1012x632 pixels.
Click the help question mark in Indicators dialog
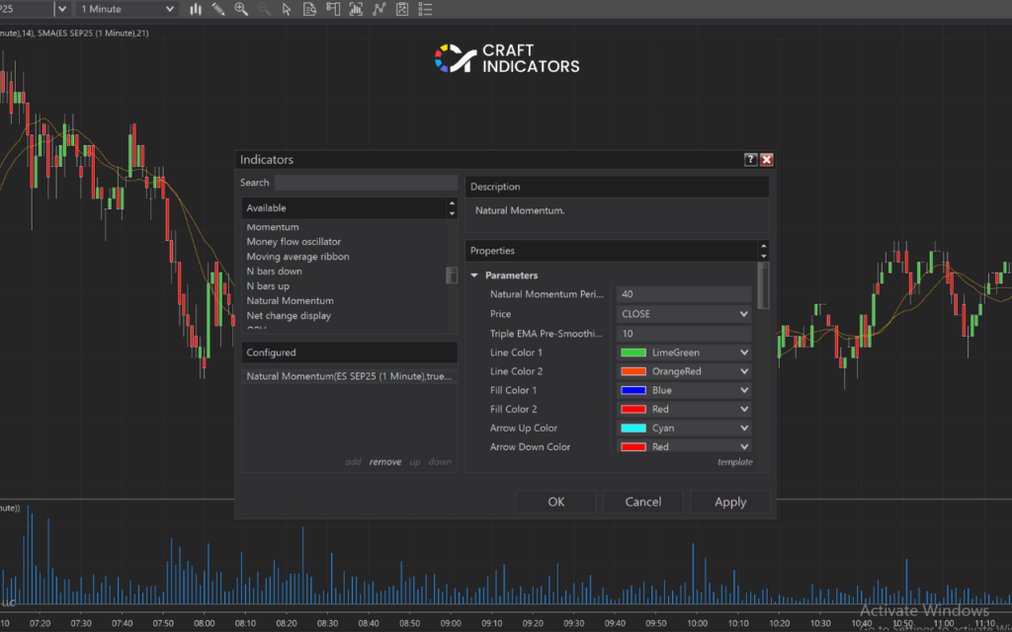click(750, 159)
